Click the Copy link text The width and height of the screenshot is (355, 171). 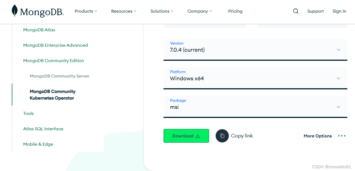242,136
